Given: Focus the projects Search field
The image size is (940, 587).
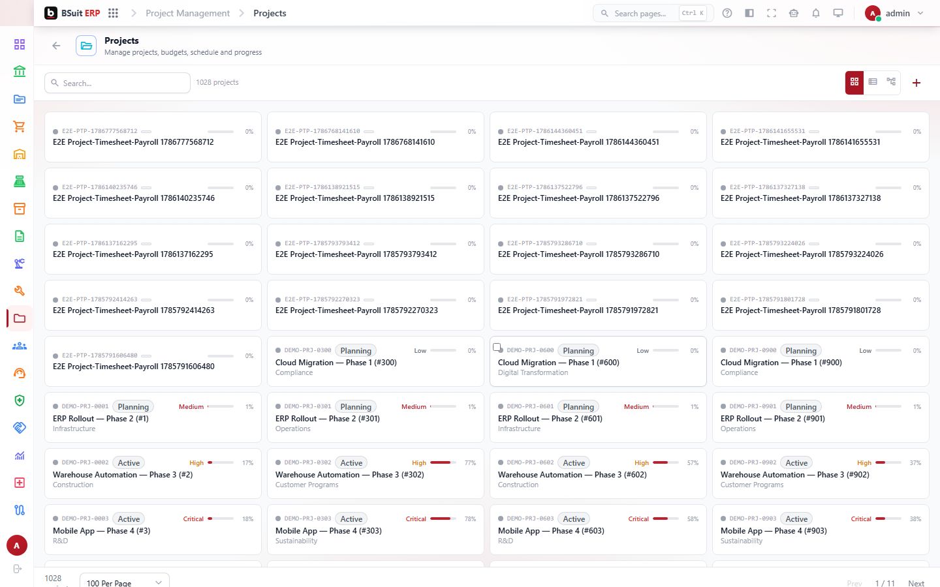Looking at the screenshot, I should [117, 83].
